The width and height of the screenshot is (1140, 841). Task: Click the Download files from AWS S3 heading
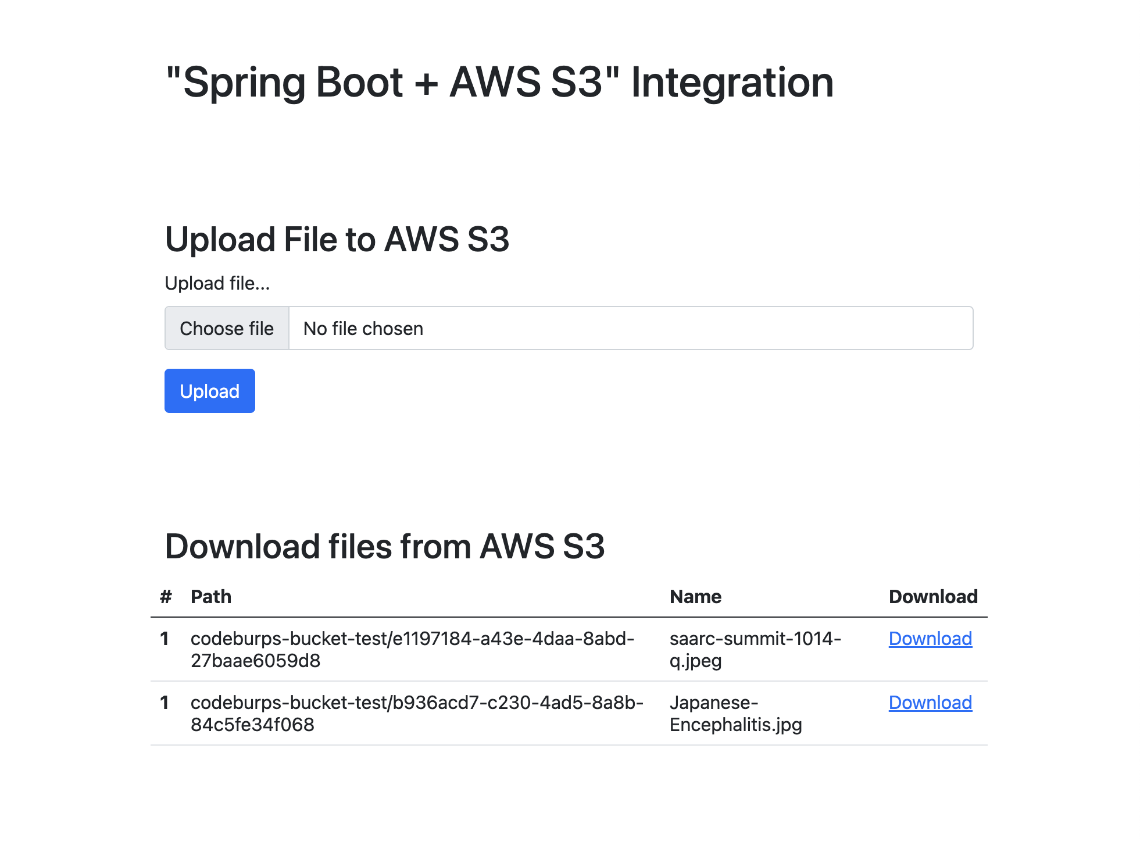385,546
